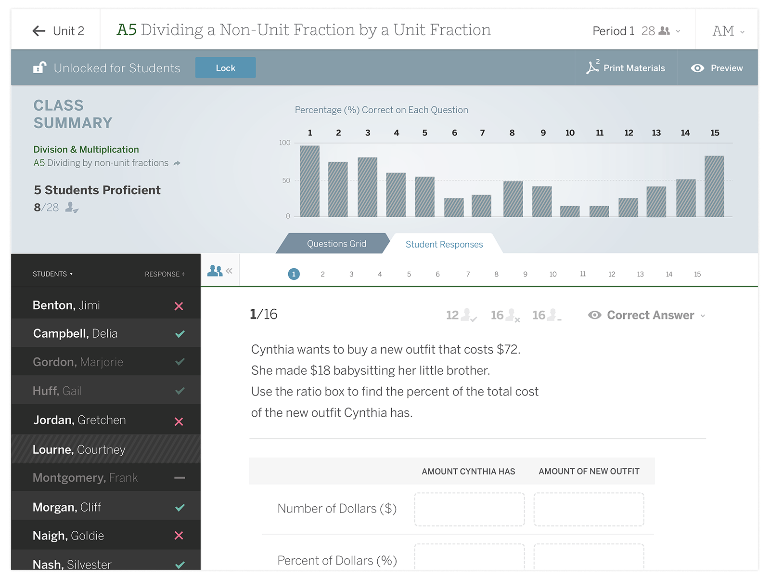Click the Preview eye icon
Viewport: 770px width, 579px height.
pyautogui.click(x=697, y=68)
